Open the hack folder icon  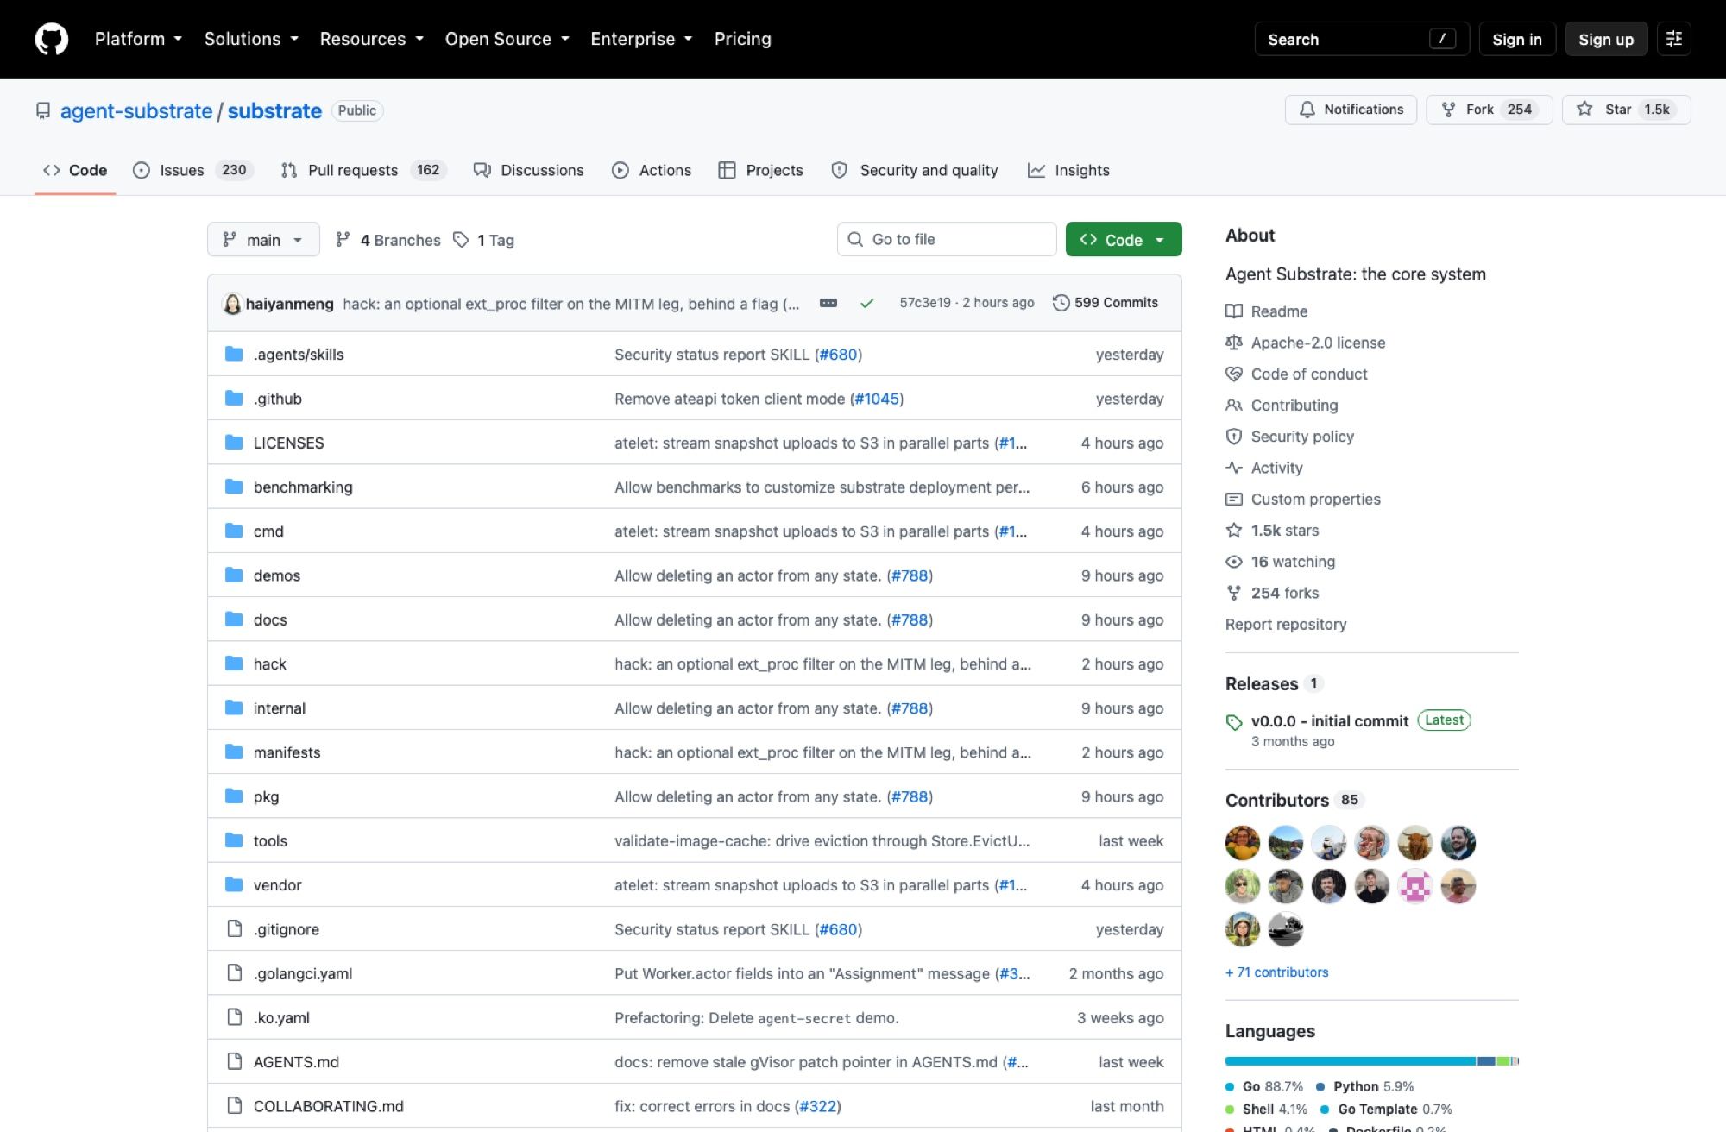pos(234,663)
